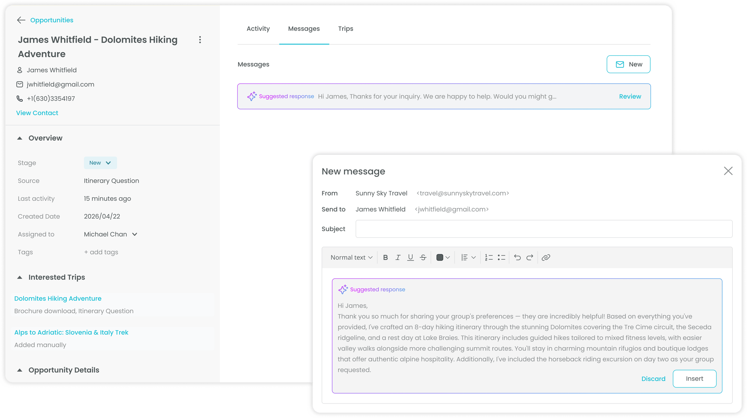The image size is (747, 418).
Task: Click the phone icon beside the phone number
Action: click(x=20, y=99)
